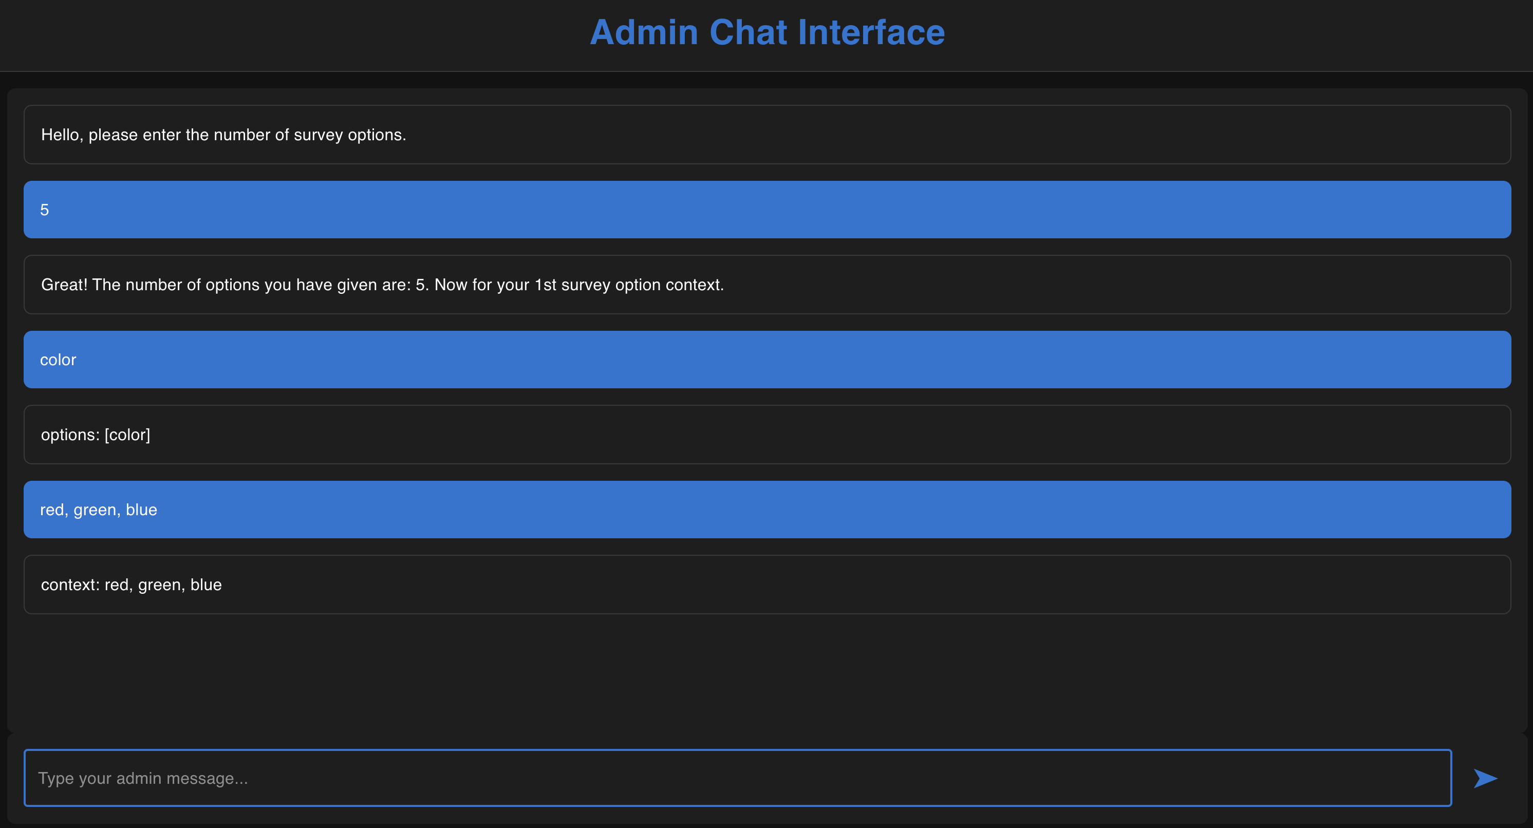Click empty chat area below last message
The image size is (1533, 828).
coord(766,672)
